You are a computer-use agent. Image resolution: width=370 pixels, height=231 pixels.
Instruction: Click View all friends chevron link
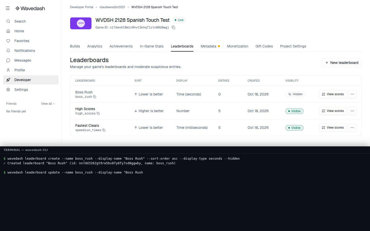[48, 104]
